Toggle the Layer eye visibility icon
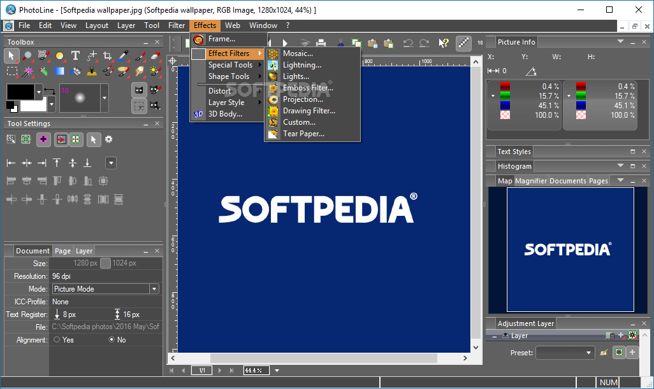Viewport: 654px width, 389px height. tap(505, 336)
